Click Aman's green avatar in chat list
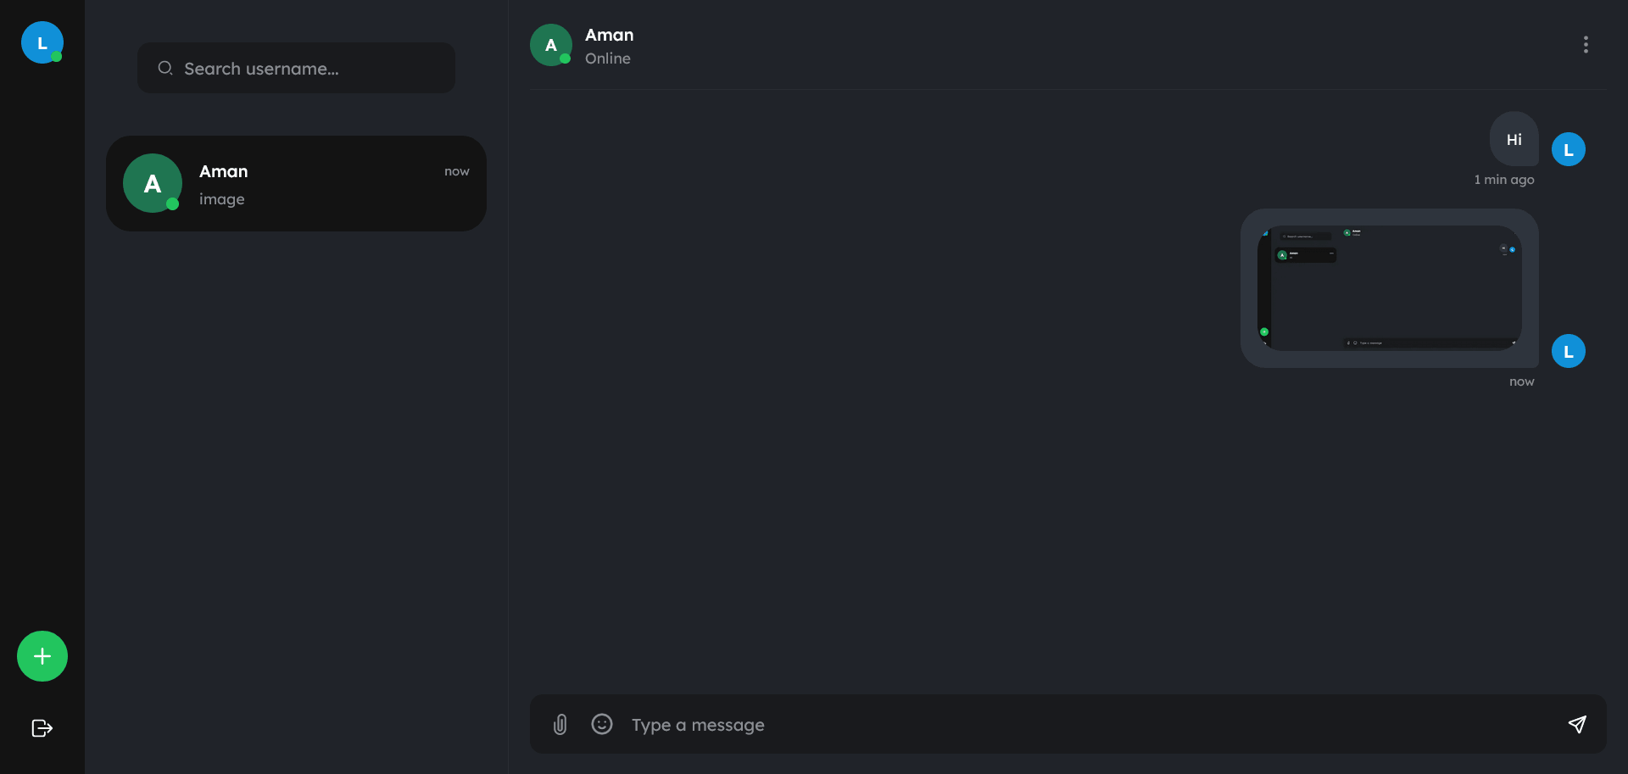Viewport: 1628px width, 774px height. tap(153, 183)
